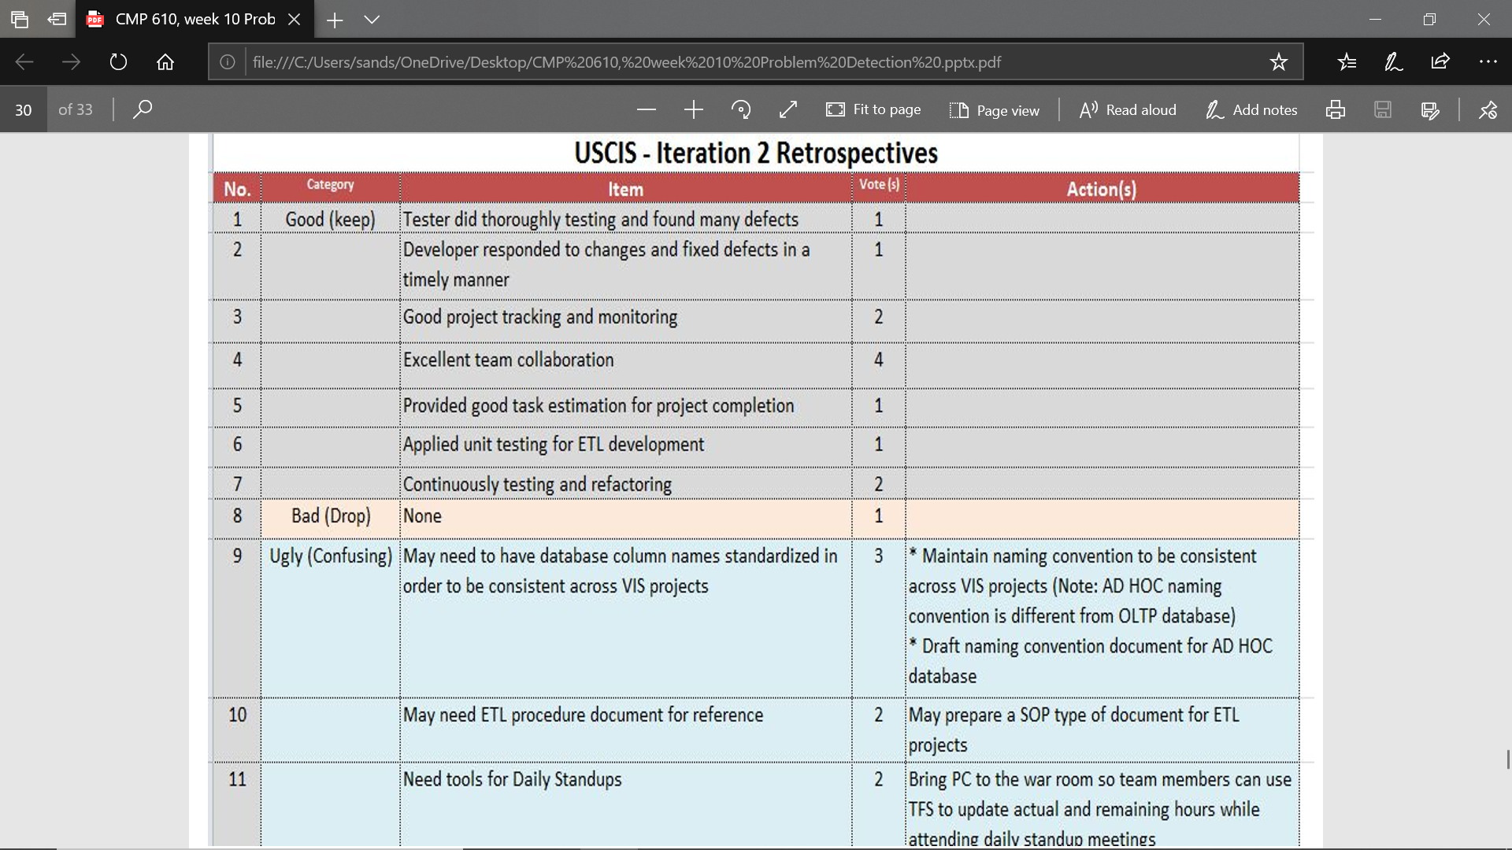
Task: Select the Item column header
Action: (x=625, y=190)
